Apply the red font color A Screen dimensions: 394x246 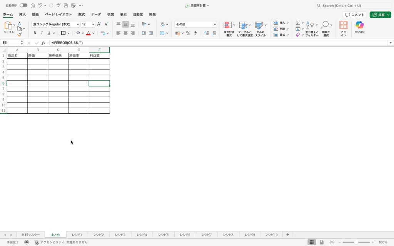pyautogui.click(x=88, y=33)
